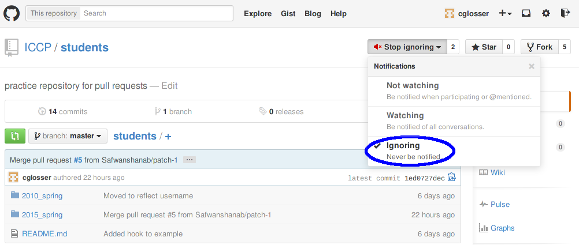
Task: Click the repository search field
Action: click(157, 13)
